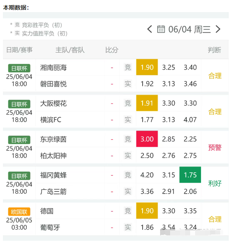Open team 横滨FC details
This screenshot has height=242, width=236.
pos(51,120)
